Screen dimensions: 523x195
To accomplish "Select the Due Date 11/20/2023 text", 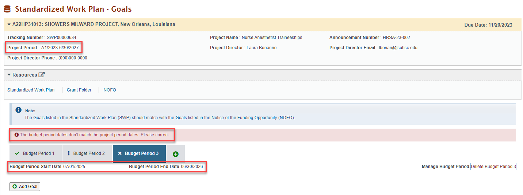I will coord(488,25).
